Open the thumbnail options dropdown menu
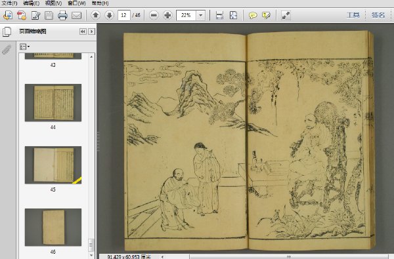 pyautogui.click(x=24, y=47)
